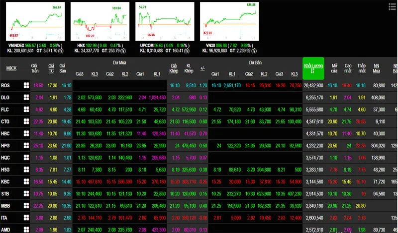The height and width of the screenshot is (233, 398).
Task: Sort by Giá TC column header
Action: point(51,68)
